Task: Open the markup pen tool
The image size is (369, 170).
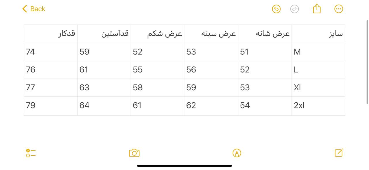Action: (237, 153)
